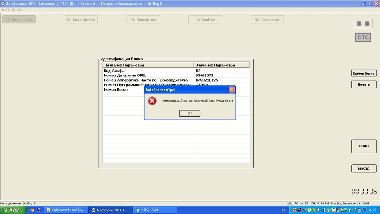Restore down the AutoScanner OPEL window
Image resolution: width=380 pixels, height=214 pixels.
point(370,4)
